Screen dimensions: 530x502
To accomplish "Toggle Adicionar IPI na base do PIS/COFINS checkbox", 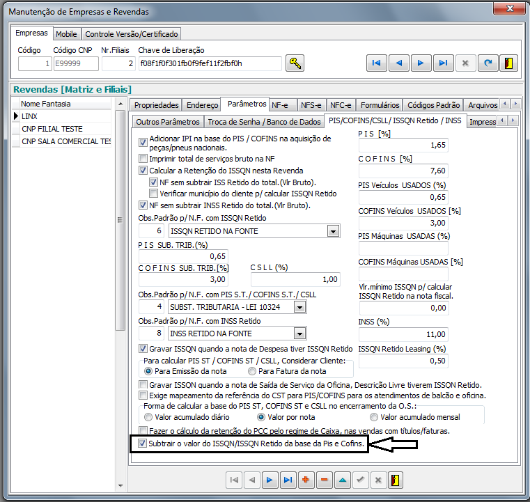I will pos(143,142).
